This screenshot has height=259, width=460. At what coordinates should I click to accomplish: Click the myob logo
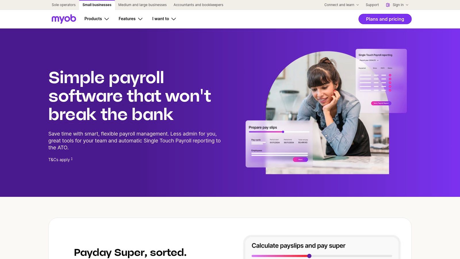click(x=64, y=19)
